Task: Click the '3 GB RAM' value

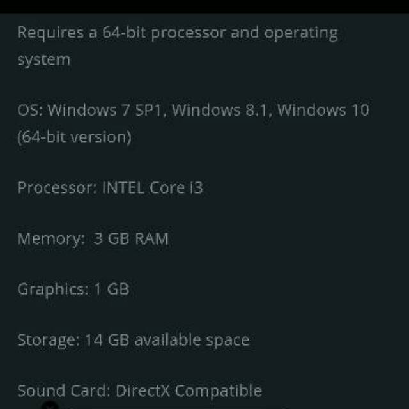Action: (131, 239)
